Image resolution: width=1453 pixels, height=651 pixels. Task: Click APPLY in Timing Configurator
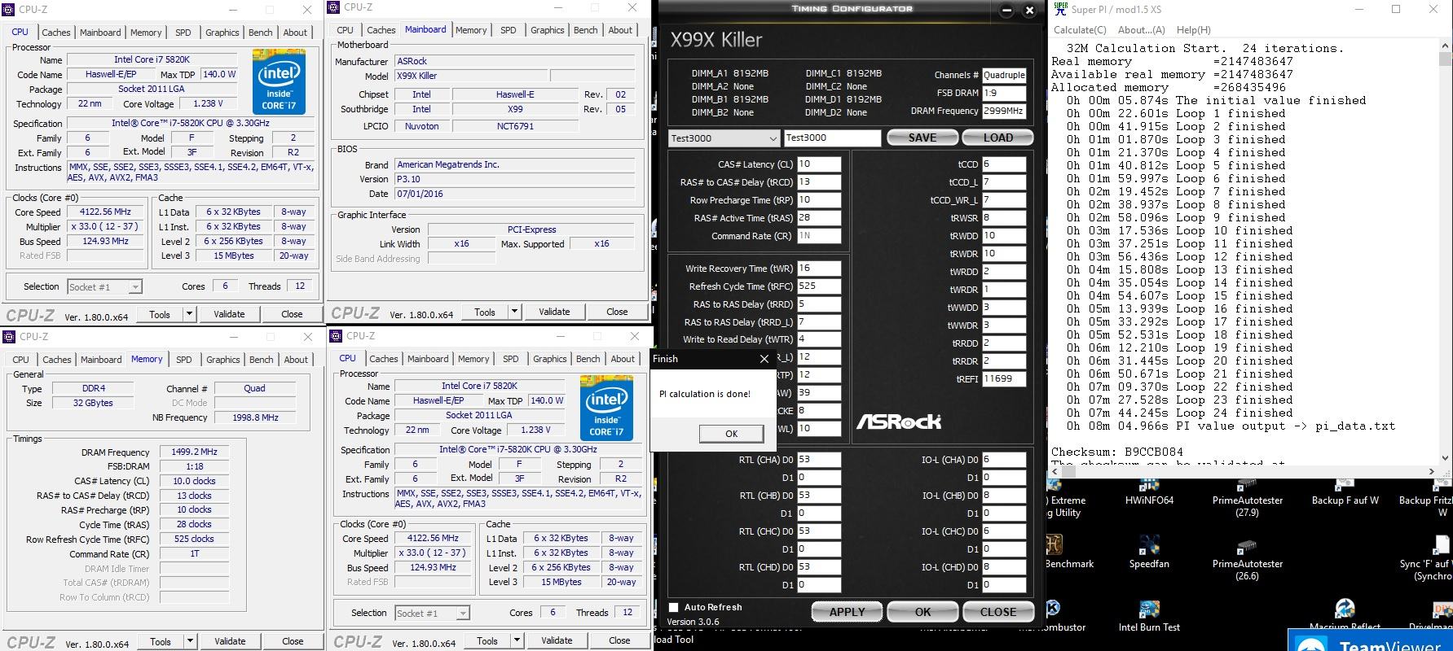click(848, 612)
